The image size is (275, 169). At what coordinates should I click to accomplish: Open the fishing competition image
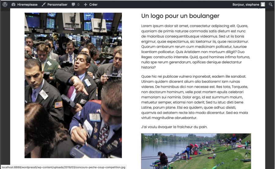(x=196, y=151)
